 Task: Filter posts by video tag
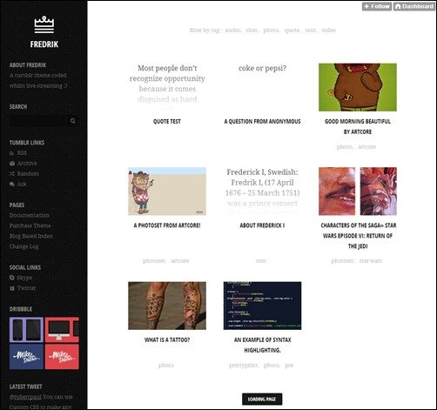click(328, 30)
